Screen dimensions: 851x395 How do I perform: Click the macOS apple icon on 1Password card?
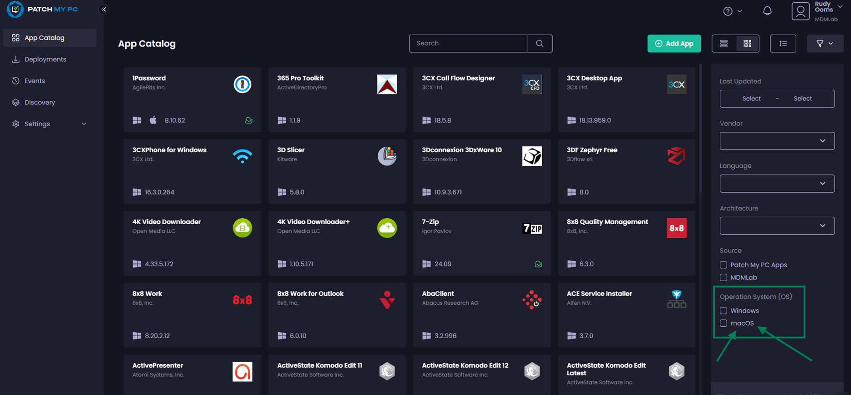tap(153, 120)
